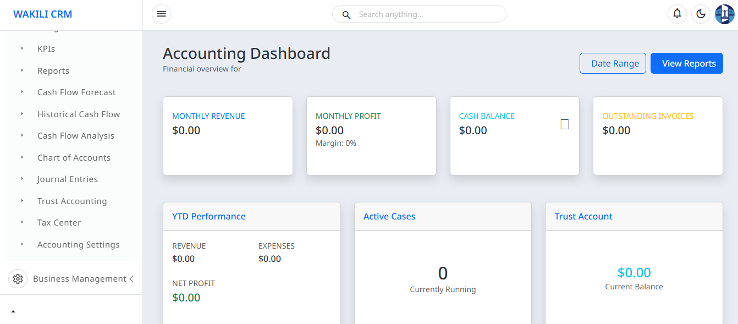The width and height of the screenshot is (738, 324).
Task: Open Accounting Settings from sidebar
Action: pyautogui.click(x=78, y=245)
